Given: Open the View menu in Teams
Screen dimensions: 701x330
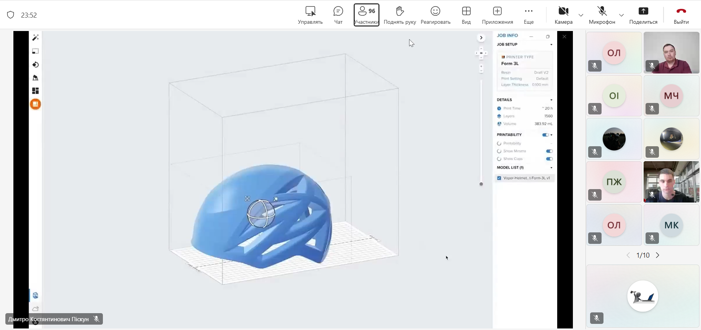Looking at the screenshot, I should [x=466, y=15].
